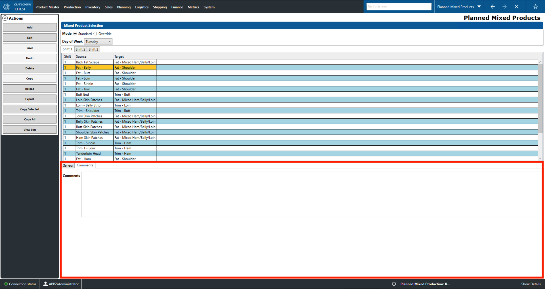The image size is (545, 289).
Task: Click inside the Go To Screen search field
Action: [399, 6]
